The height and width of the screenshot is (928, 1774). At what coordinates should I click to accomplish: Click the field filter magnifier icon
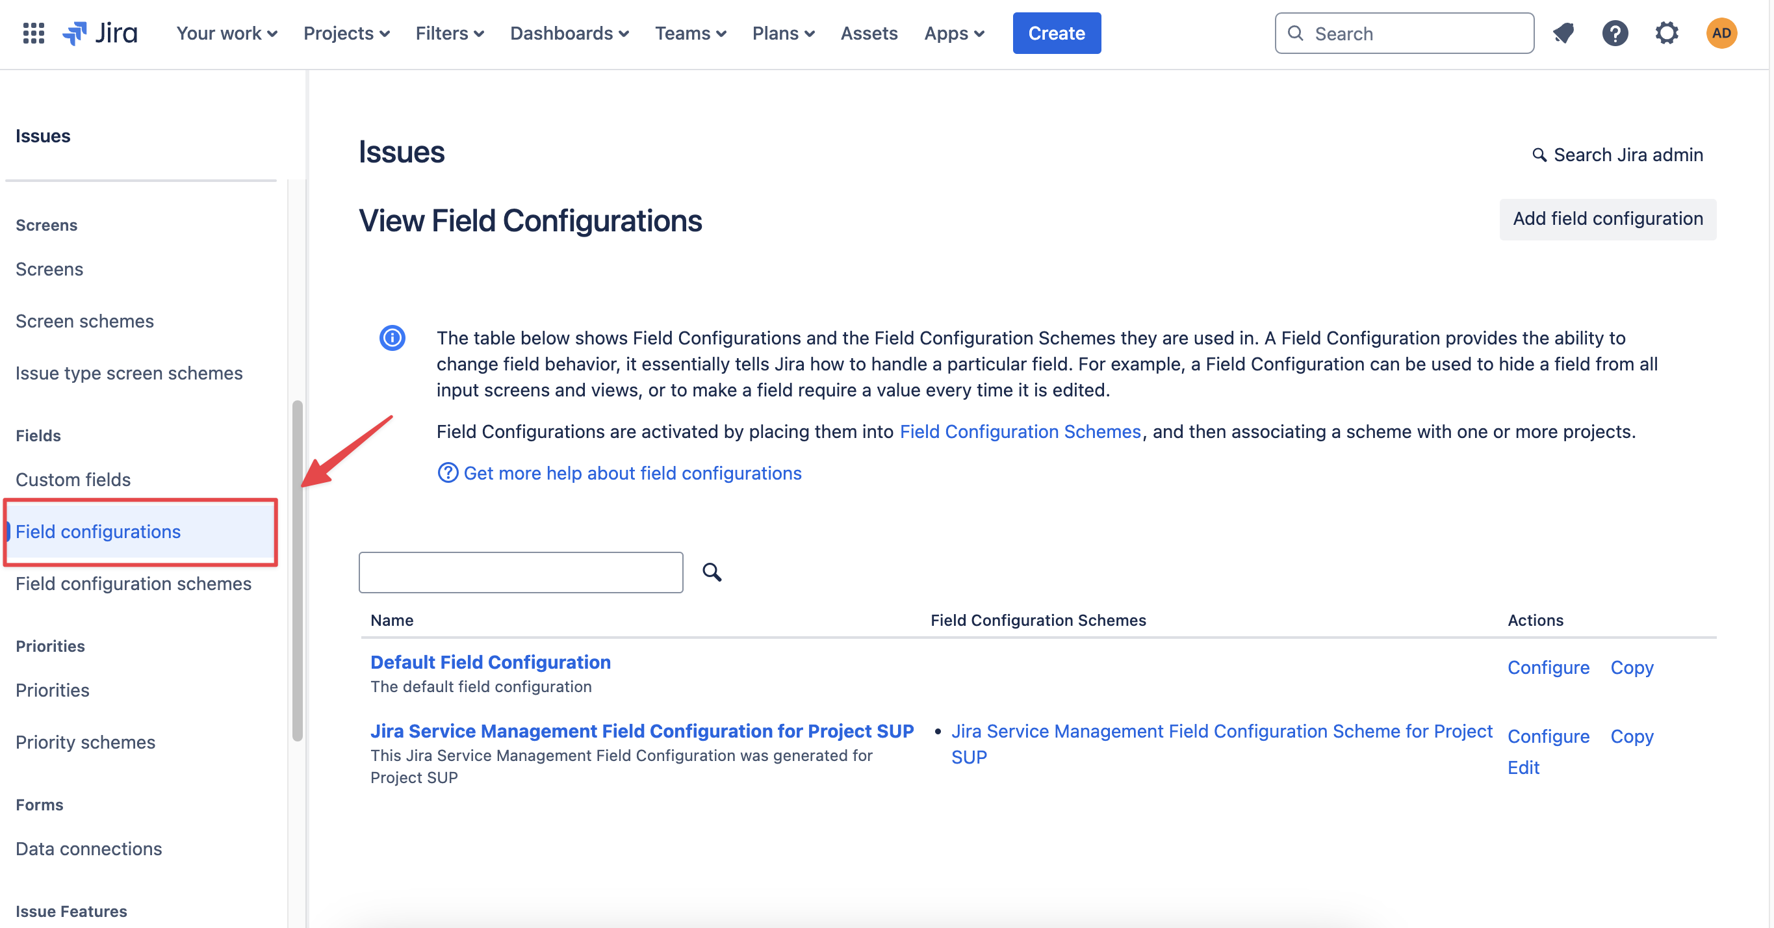(x=712, y=572)
